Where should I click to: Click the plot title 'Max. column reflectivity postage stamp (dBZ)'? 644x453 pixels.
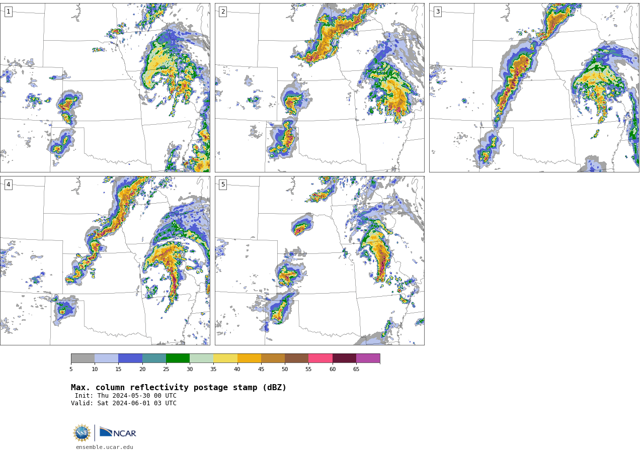(179, 388)
